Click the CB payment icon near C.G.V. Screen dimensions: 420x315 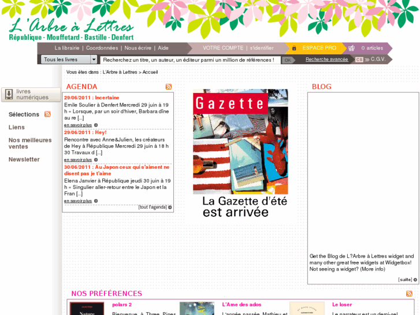tap(359, 60)
